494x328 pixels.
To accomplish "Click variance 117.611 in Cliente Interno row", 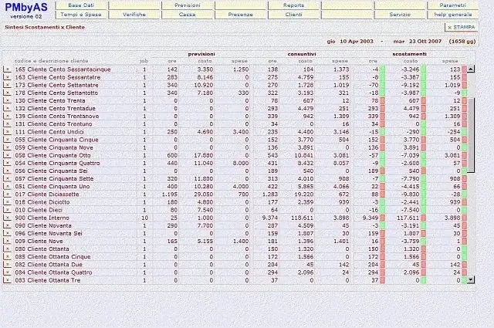I will click(408, 218).
